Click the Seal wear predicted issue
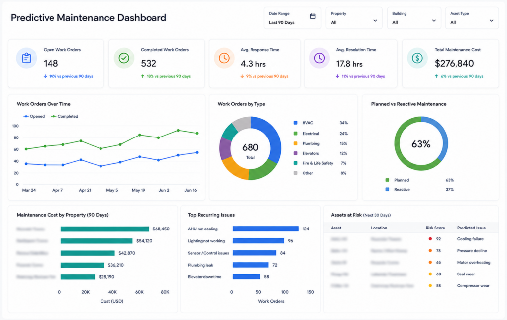The height and width of the screenshot is (320, 507). coord(466,274)
